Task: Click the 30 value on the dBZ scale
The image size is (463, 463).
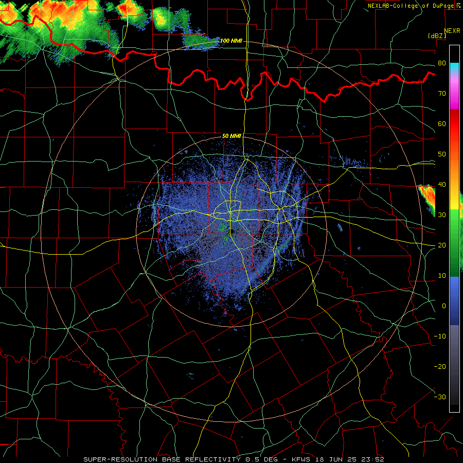Action: (x=442, y=215)
